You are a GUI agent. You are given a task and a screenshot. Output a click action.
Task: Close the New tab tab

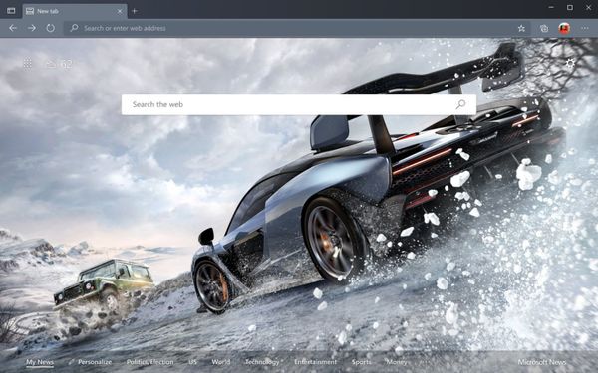pos(120,11)
